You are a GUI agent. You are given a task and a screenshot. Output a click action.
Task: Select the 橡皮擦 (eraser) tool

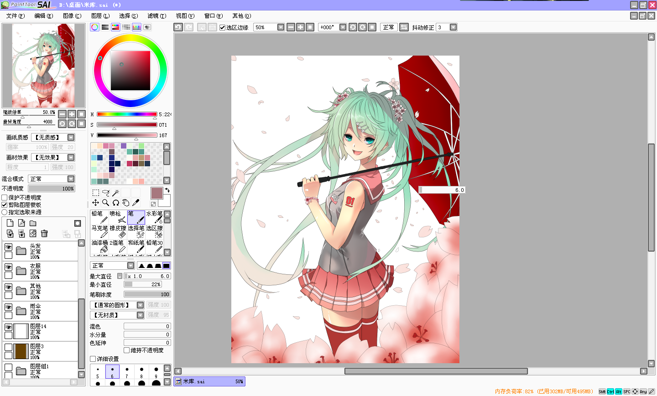click(118, 232)
